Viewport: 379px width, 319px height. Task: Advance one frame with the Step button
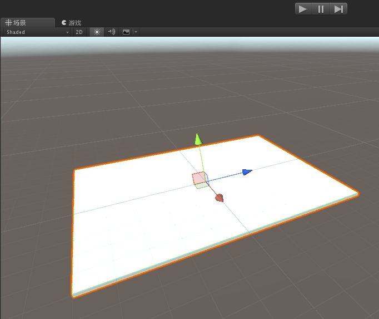[338, 9]
